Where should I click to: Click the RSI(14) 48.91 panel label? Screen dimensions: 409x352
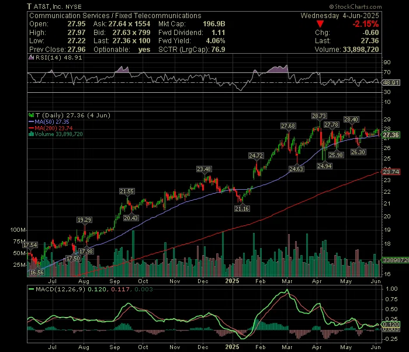tap(58, 57)
